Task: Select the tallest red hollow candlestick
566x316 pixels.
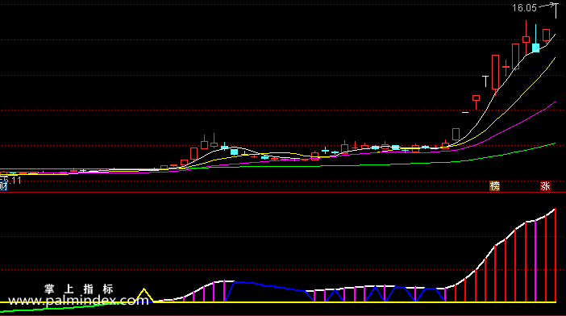Action: [x=496, y=72]
